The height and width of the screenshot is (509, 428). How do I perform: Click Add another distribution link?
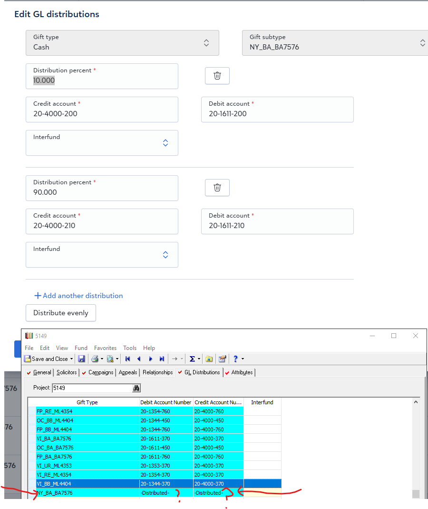78,296
